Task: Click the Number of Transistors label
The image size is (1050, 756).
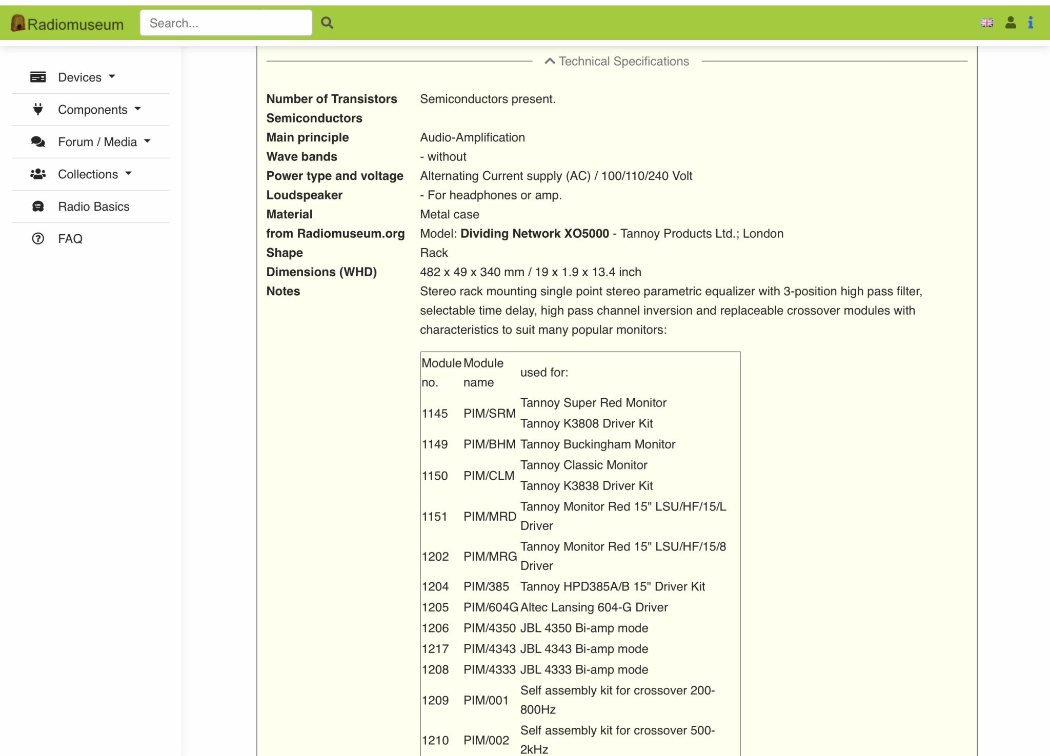Action: click(332, 98)
